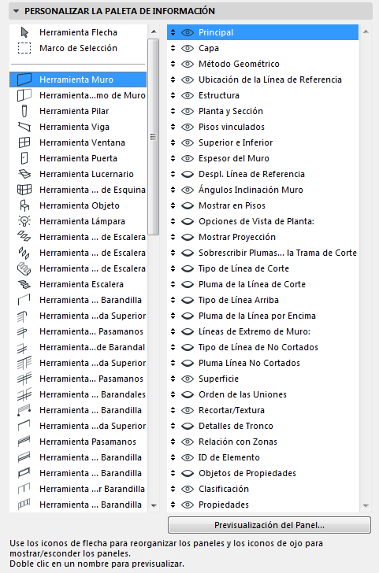The width and height of the screenshot is (379, 573).
Task: Select Recortar/Textura panel row
Action: [x=262, y=410]
